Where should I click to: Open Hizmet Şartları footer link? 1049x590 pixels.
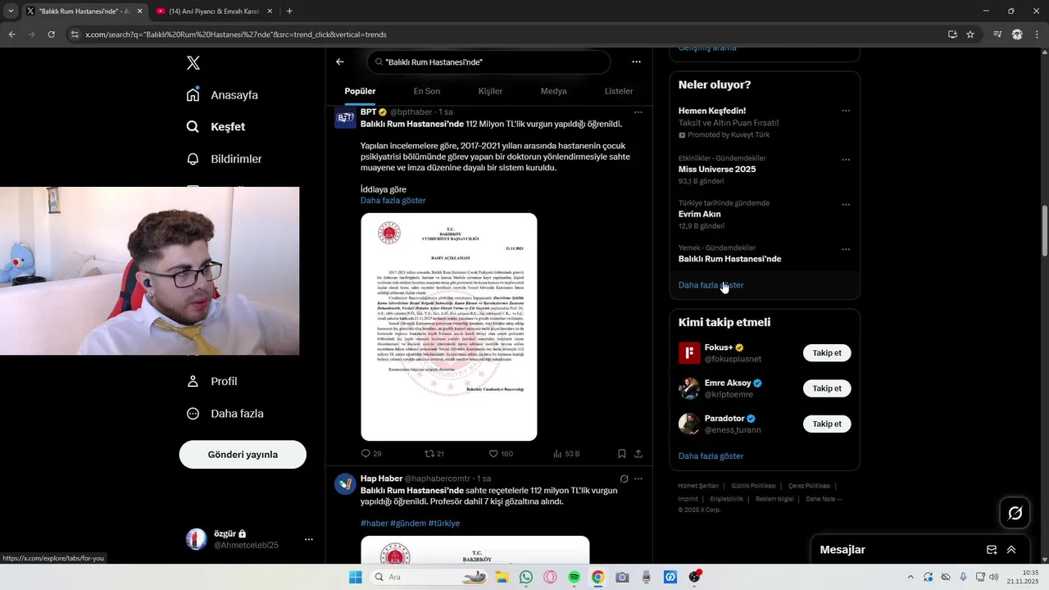(698, 486)
